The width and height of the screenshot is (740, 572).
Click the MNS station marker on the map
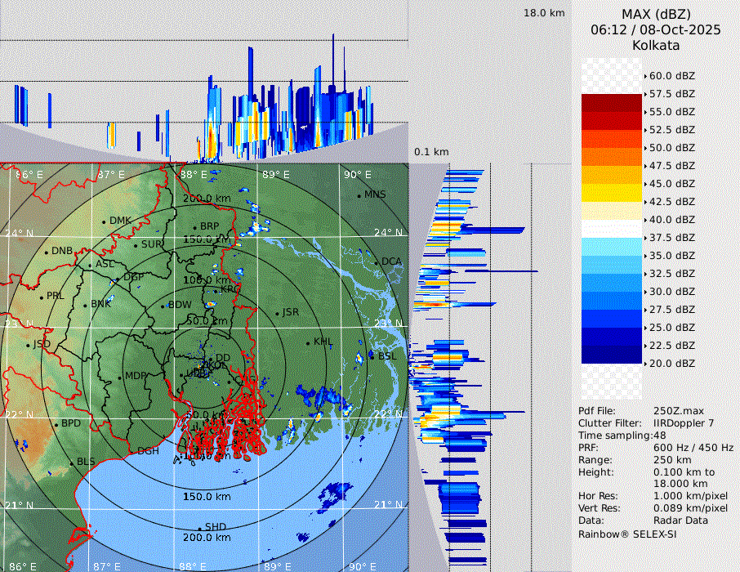pos(359,195)
